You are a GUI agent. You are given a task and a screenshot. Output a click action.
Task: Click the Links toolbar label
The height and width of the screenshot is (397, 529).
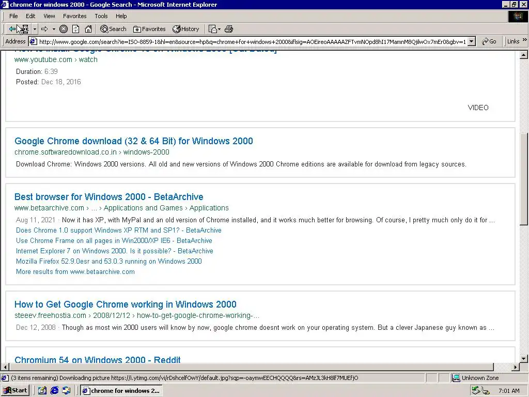click(x=513, y=41)
